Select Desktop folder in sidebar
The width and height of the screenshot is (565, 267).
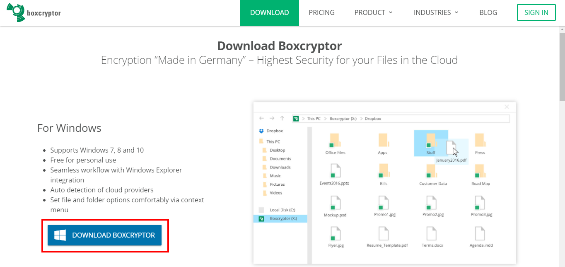click(x=274, y=150)
